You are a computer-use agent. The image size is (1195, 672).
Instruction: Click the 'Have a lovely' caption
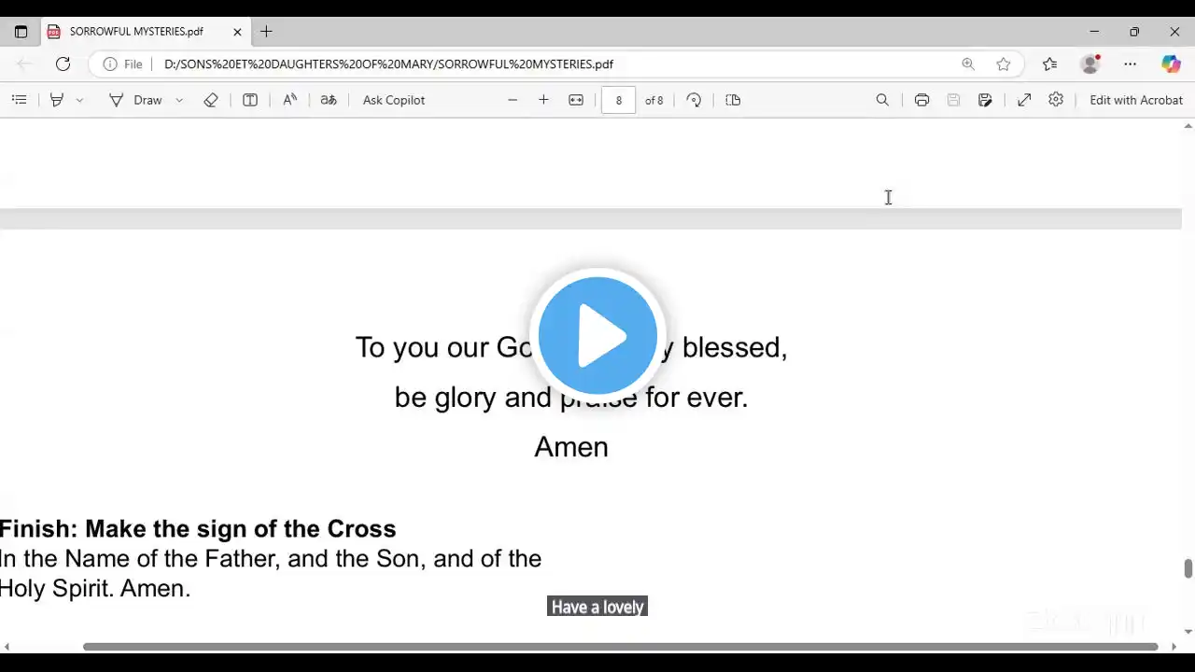[597, 608]
